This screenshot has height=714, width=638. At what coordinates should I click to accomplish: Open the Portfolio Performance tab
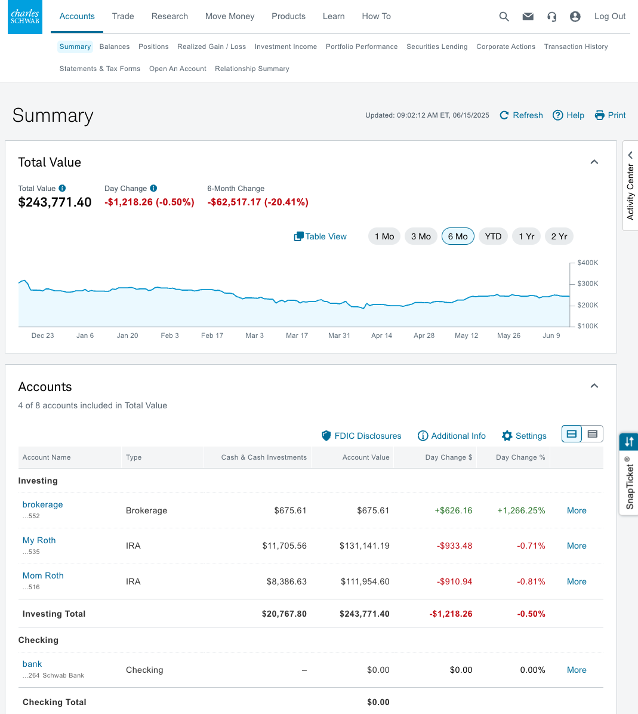362,47
